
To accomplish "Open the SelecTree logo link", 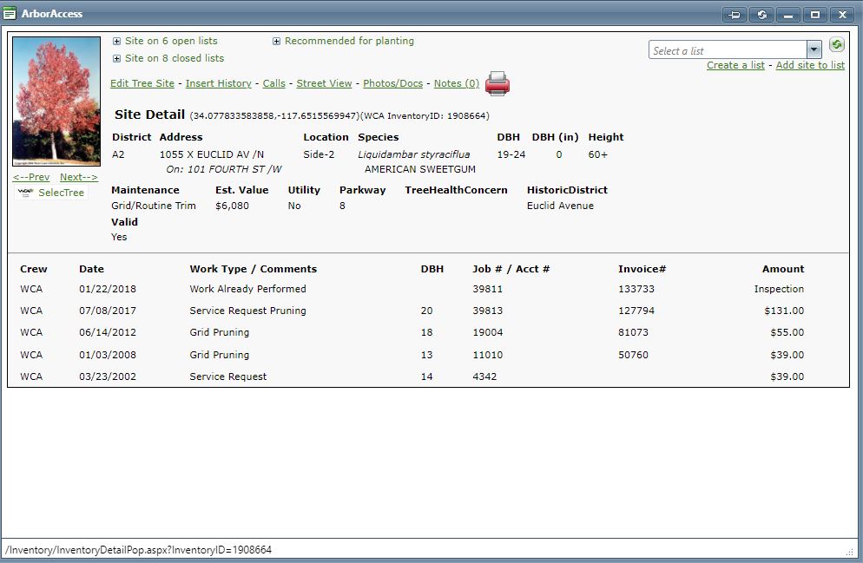I will [x=50, y=193].
